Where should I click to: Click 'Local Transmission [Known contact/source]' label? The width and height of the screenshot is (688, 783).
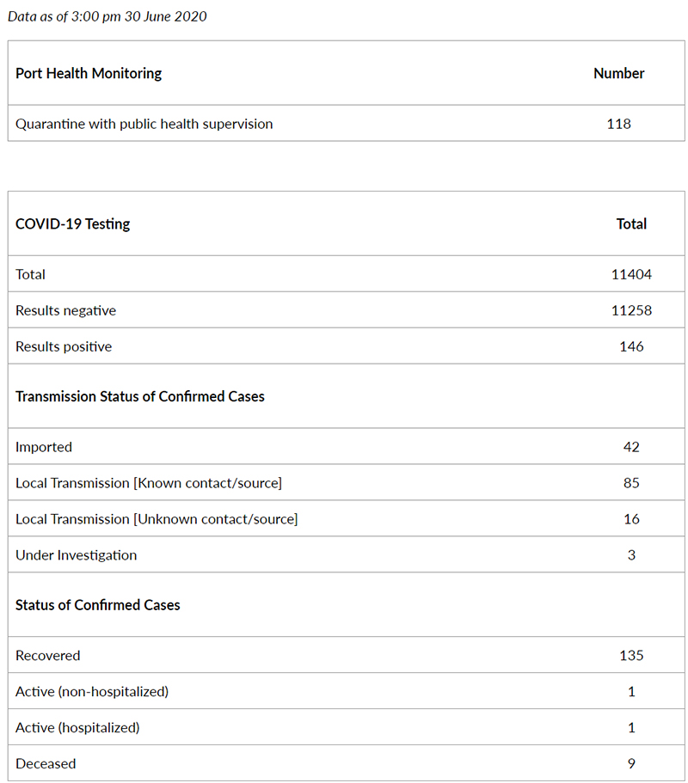(149, 483)
